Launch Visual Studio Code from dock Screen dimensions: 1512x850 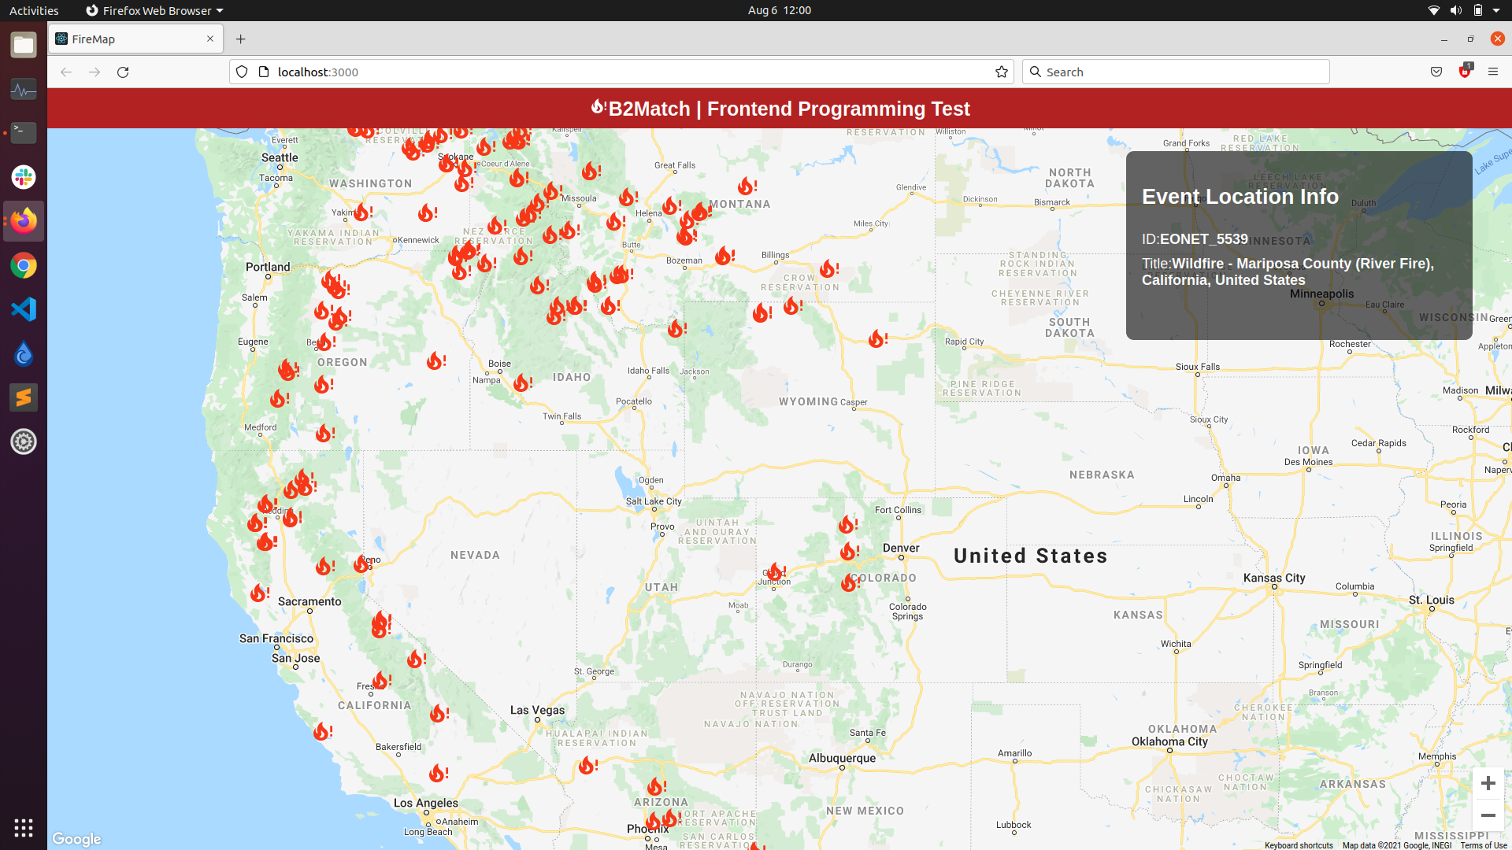coord(24,309)
